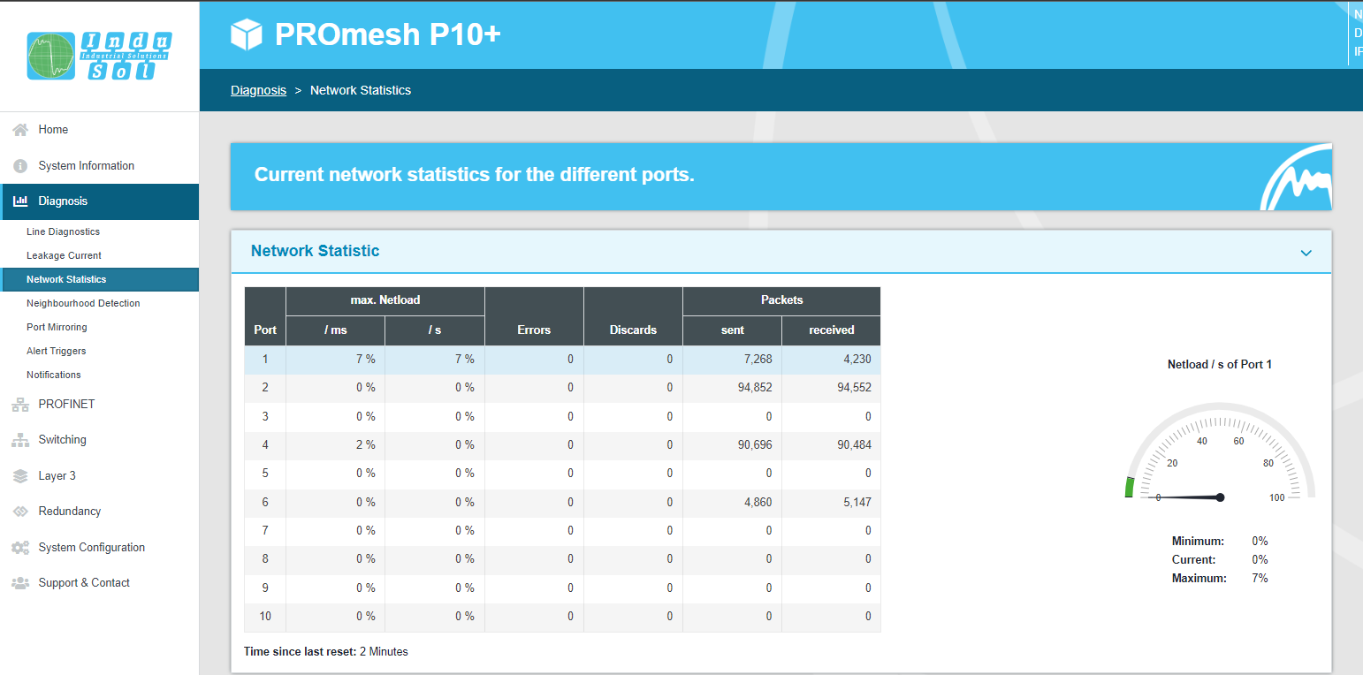Click the Diagnosis breadcrumb link

[258, 90]
